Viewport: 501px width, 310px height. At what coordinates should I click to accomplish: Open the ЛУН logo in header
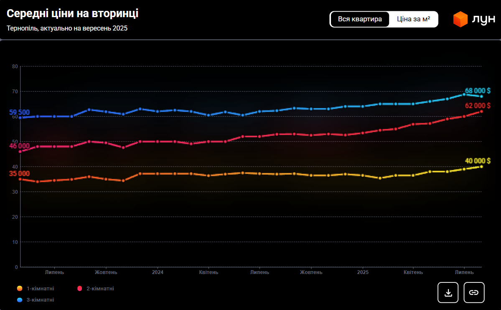(x=474, y=20)
